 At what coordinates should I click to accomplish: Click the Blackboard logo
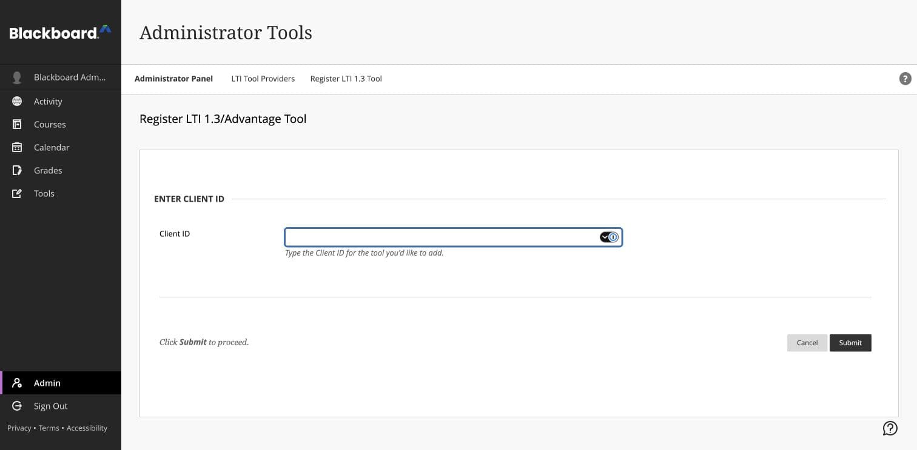tap(60, 32)
